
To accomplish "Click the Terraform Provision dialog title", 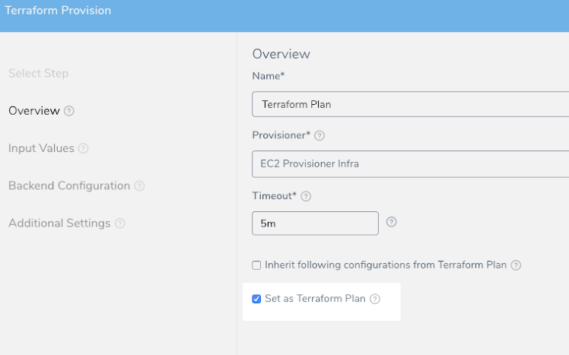I will coord(58,10).
